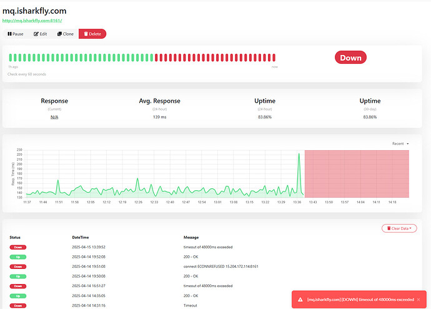The width and height of the screenshot is (431, 309).
Task: Click the 139 ms average response value
Action: 160,117
